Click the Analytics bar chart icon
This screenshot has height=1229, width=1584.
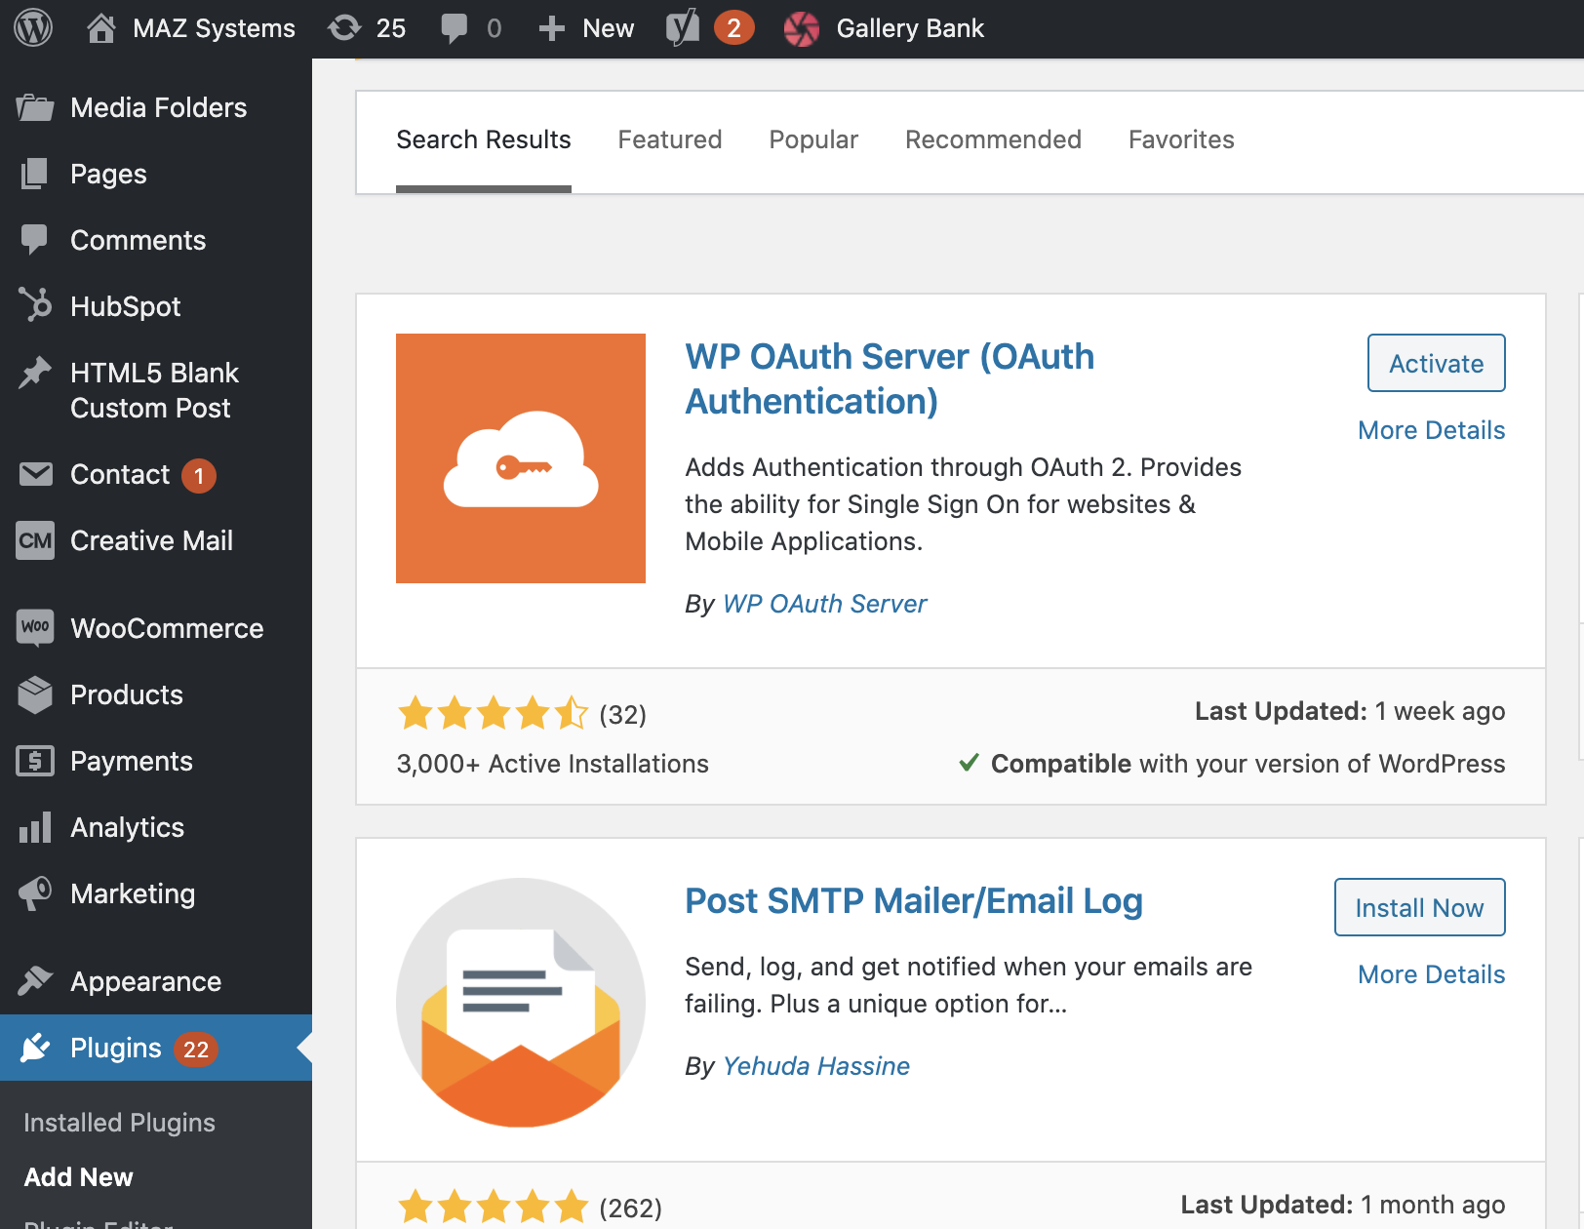tap(35, 827)
